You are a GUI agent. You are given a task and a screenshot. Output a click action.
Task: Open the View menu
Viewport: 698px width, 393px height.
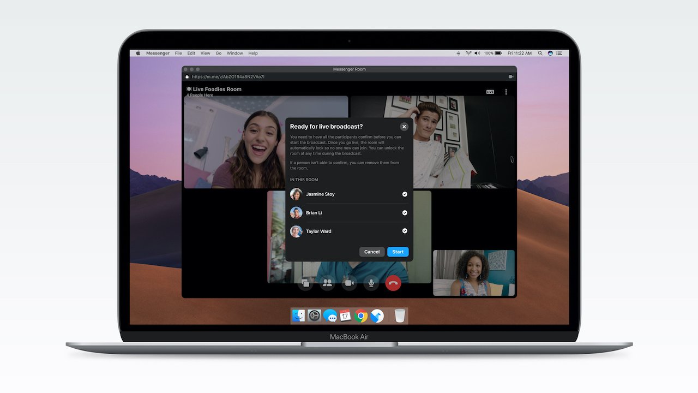[205, 53]
